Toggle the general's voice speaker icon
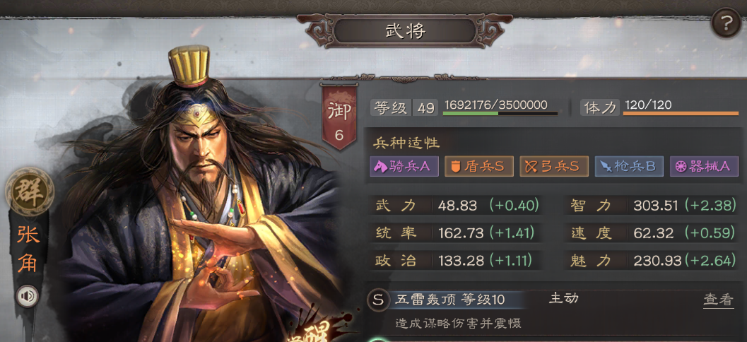Viewport: 747px width, 342px height. click(x=27, y=296)
